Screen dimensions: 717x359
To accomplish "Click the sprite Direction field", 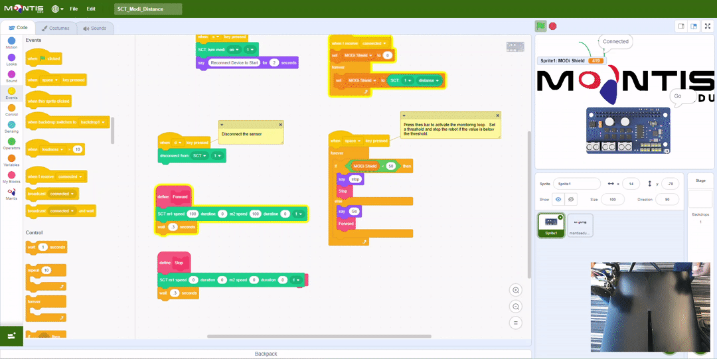I will pos(667,199).
